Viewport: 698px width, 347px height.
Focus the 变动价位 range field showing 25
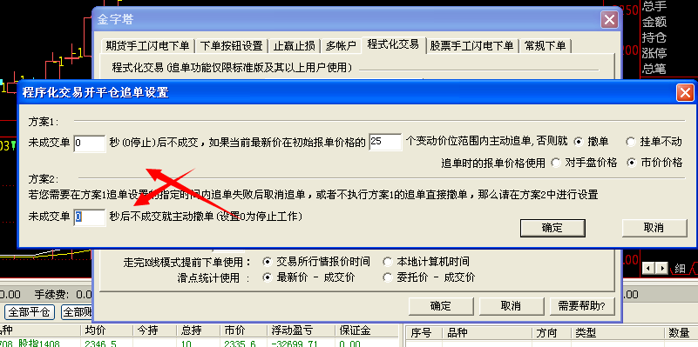pyautogui.click(x=385, y=142)
